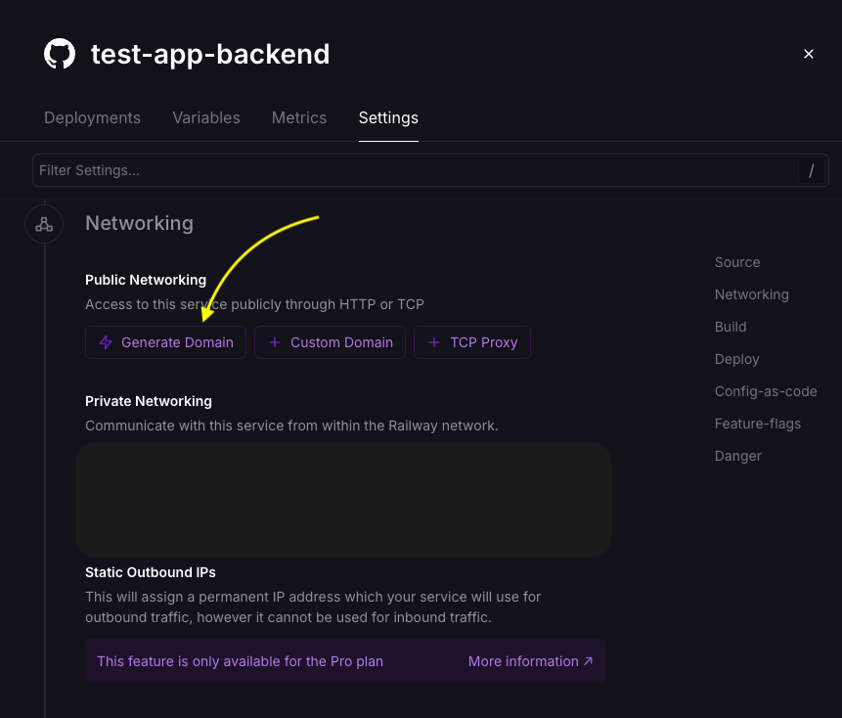Navigate to Config-as-code section
842x718 pixels.
coord(766,391)
